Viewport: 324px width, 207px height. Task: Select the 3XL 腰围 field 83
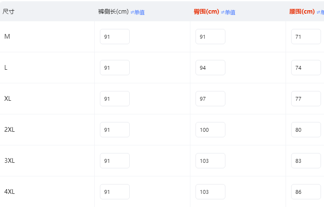(x=306, y=161)
